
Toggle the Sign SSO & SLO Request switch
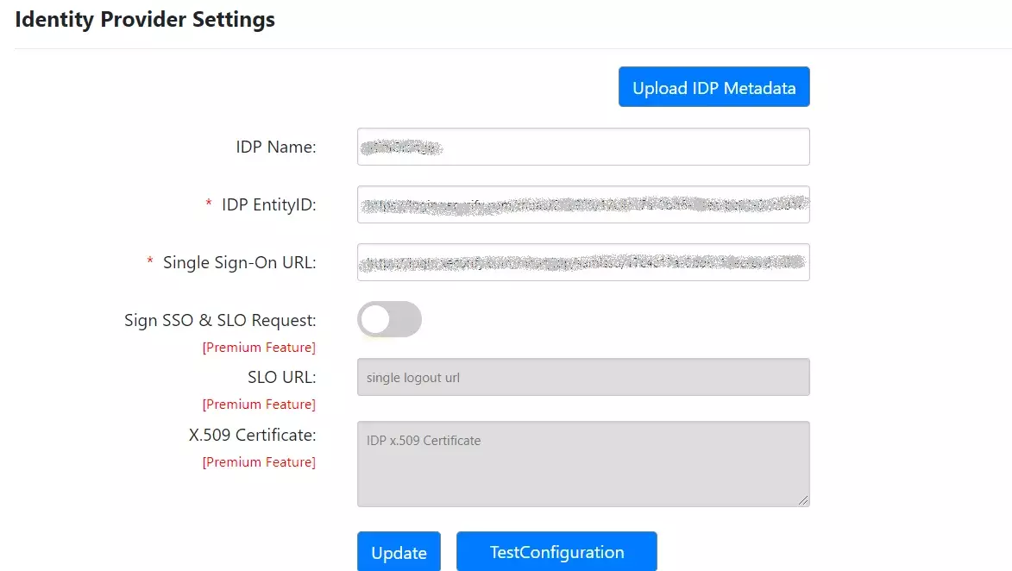pos(389,319)
